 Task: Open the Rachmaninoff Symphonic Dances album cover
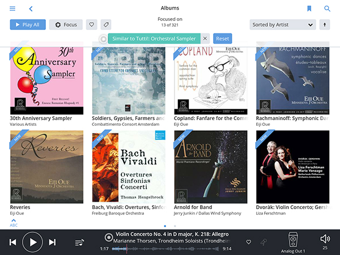click(x=292, y=78)
